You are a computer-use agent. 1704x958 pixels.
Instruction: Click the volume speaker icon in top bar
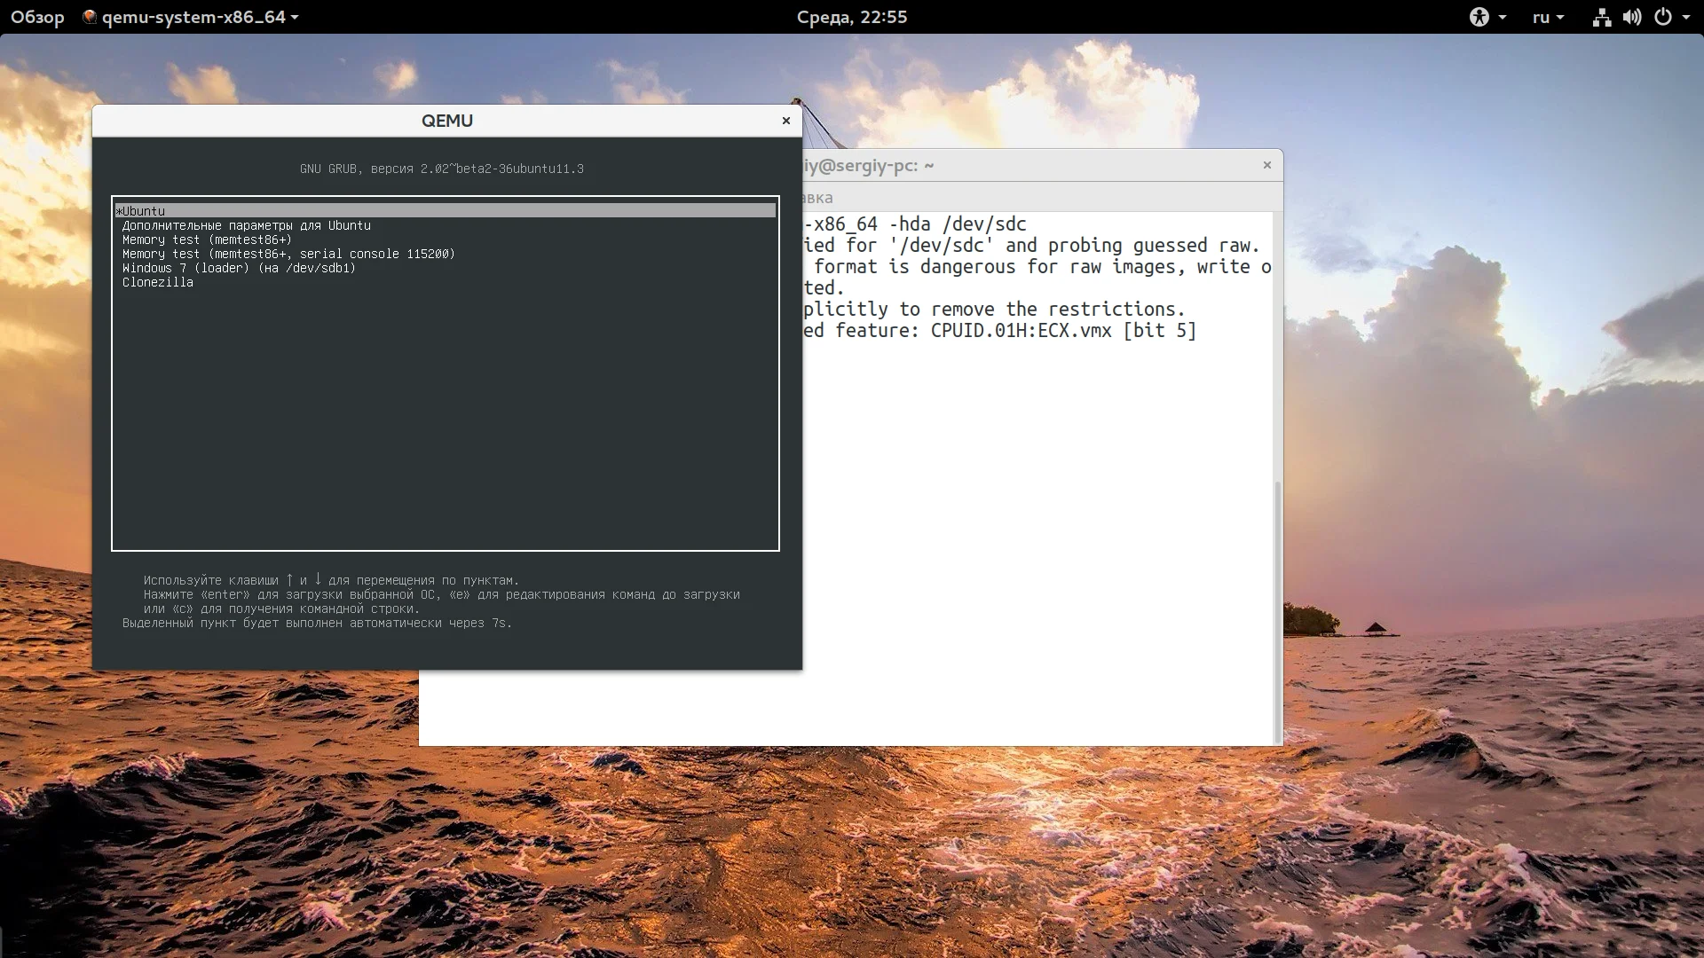pyautogui.click(x=1632, y=17)
